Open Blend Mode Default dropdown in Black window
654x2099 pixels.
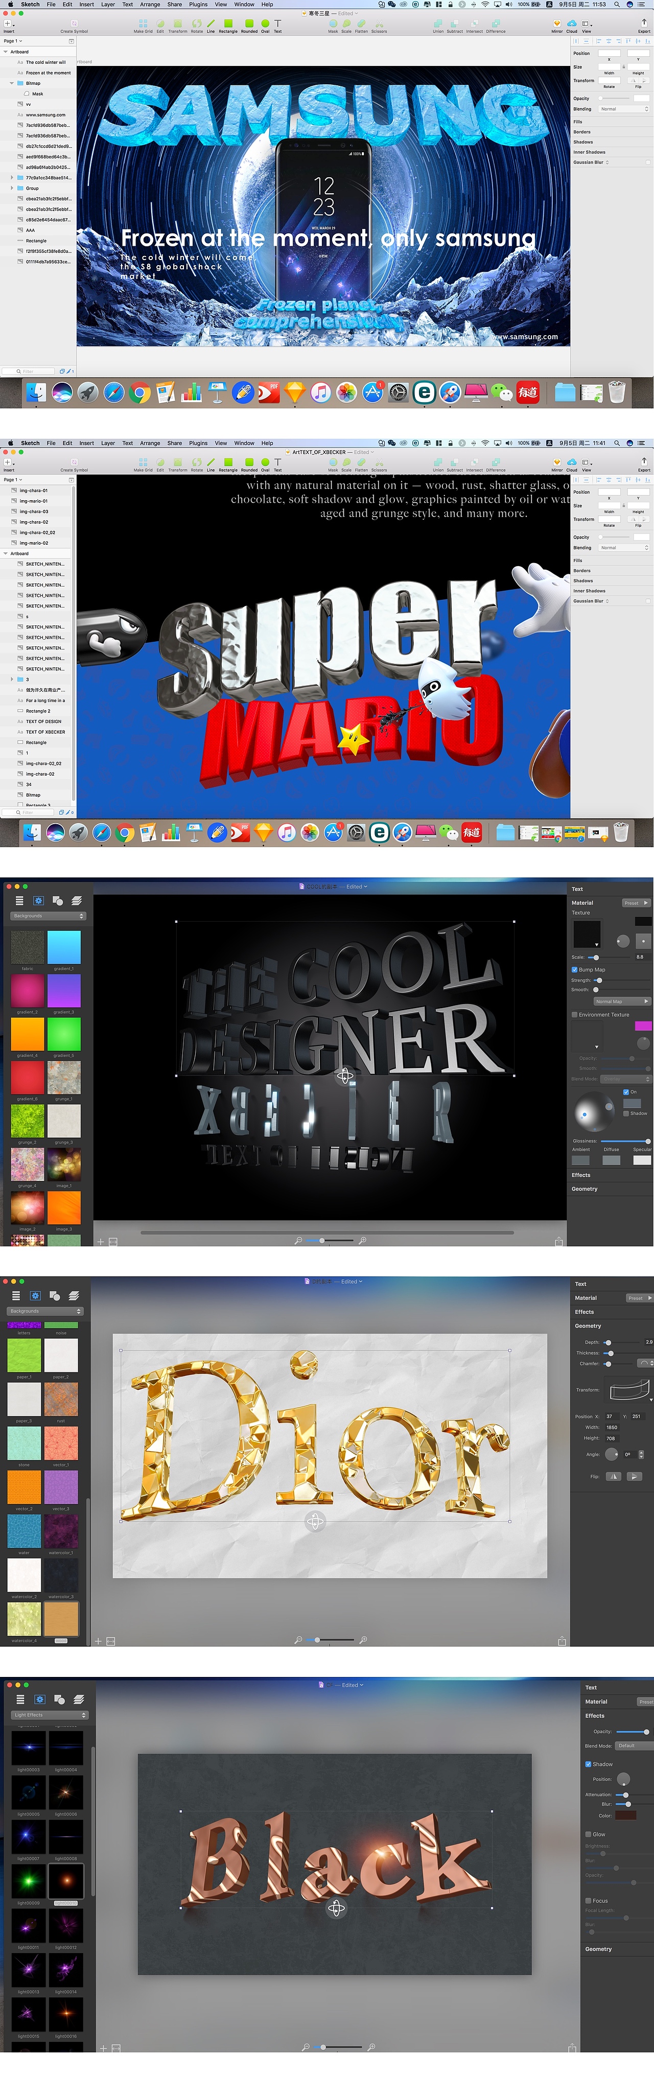[635, 1745]
